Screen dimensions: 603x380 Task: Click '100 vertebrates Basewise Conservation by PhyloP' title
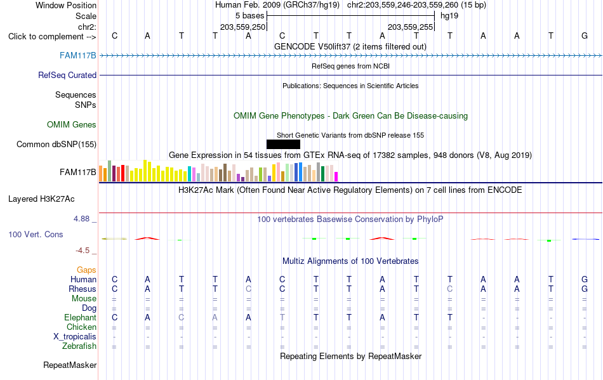[x=350, y=219]
